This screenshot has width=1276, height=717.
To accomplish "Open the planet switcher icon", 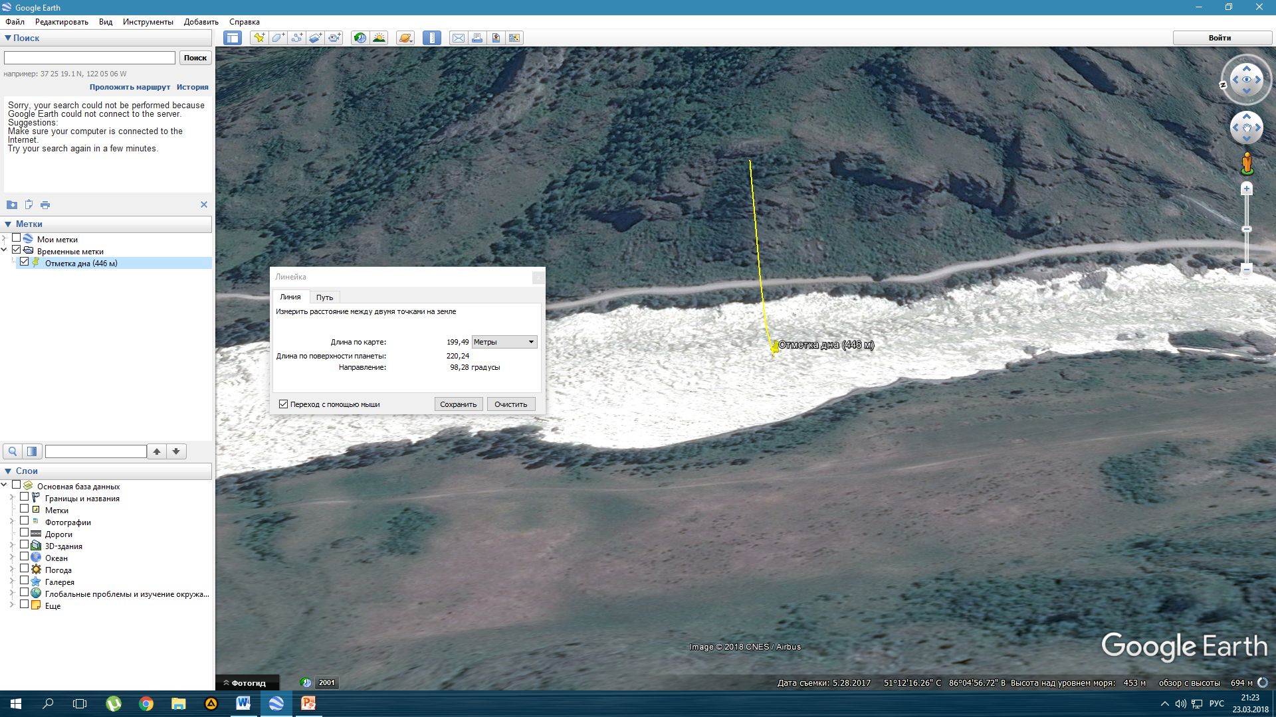I will pos(405,38).
